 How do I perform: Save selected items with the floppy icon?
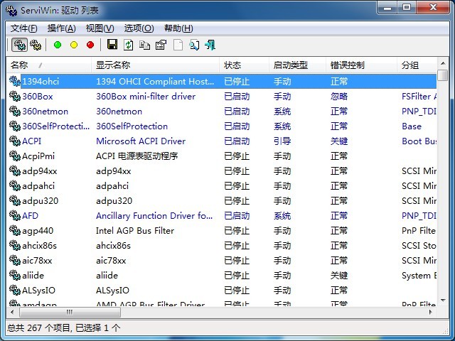click(112, 45)
